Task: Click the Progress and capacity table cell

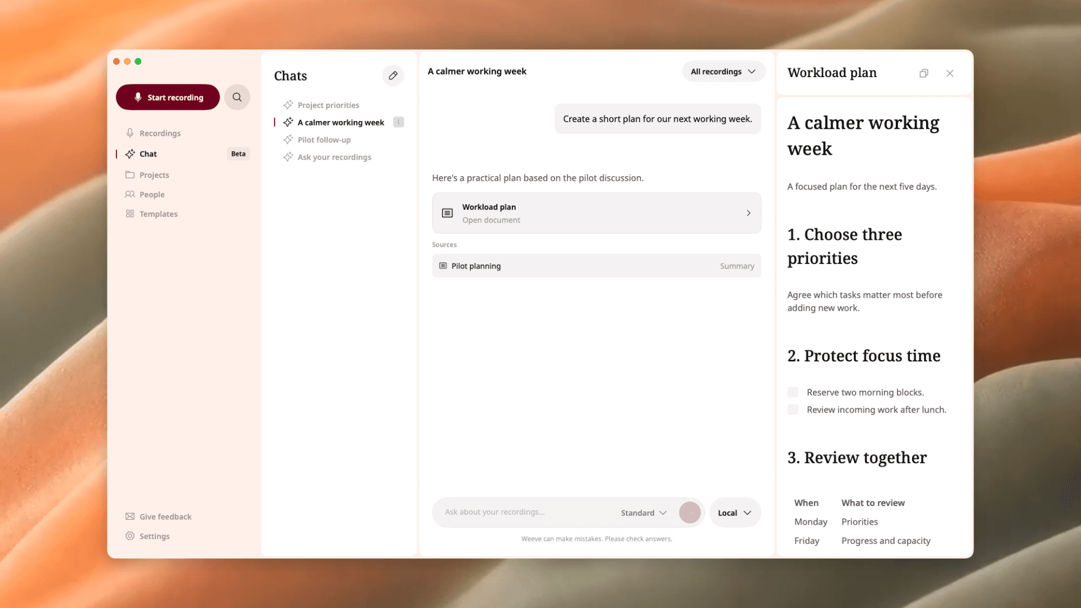Action: click(x=886, y=540)
